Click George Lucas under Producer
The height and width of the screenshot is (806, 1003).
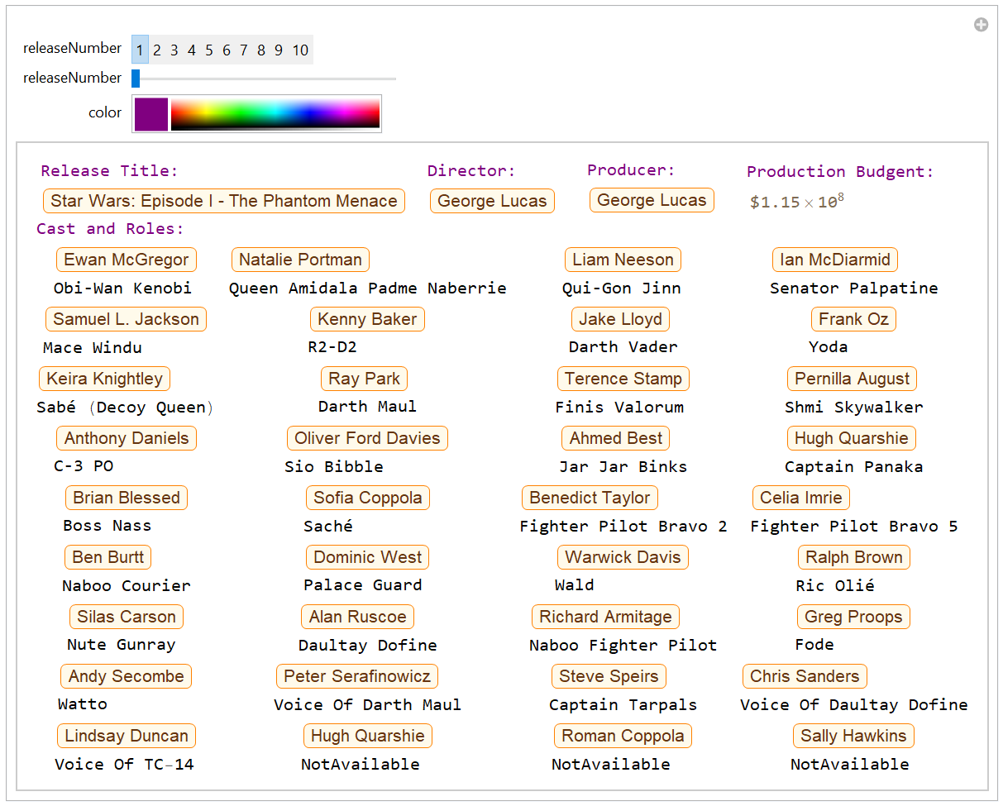click(x=652, y=200)
